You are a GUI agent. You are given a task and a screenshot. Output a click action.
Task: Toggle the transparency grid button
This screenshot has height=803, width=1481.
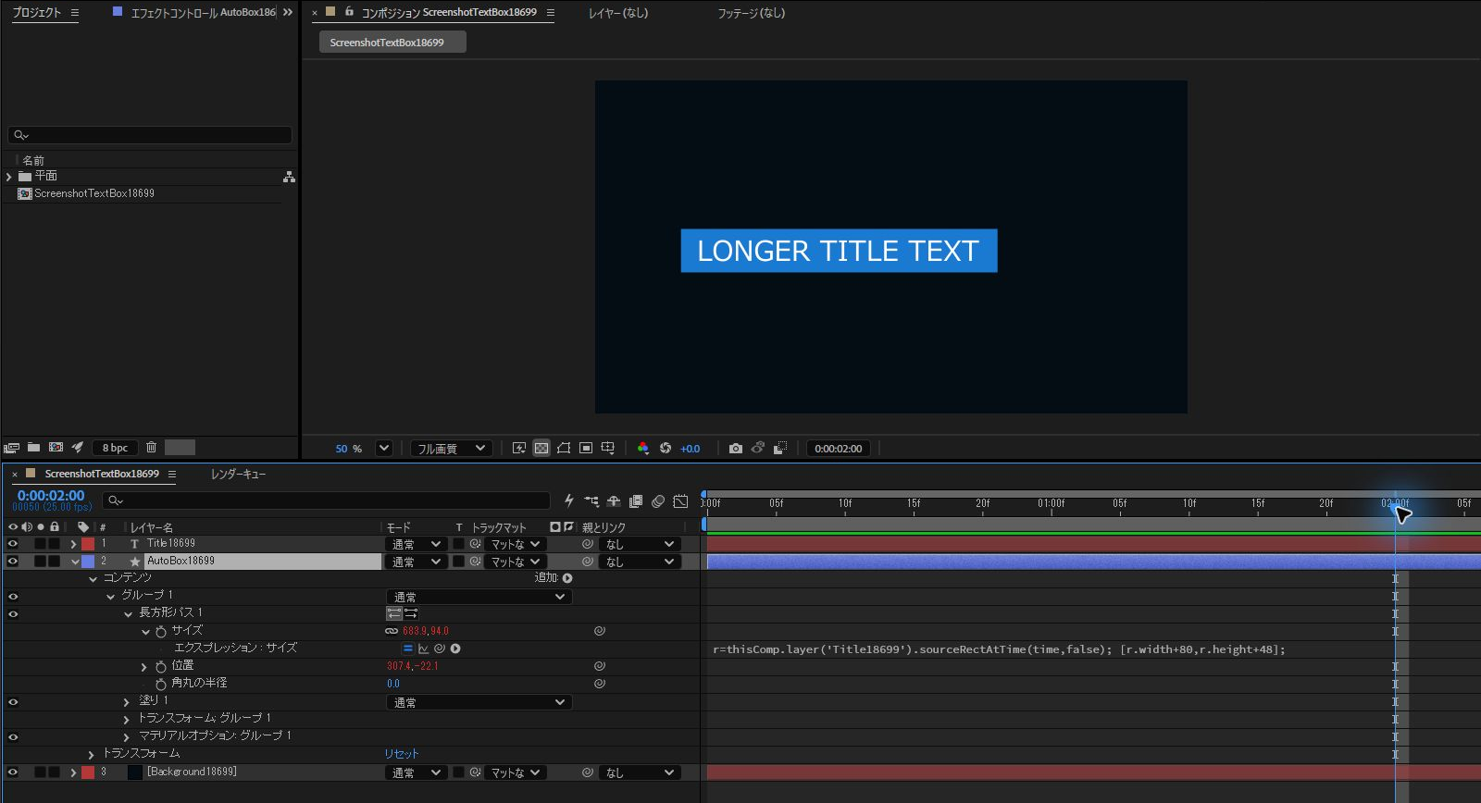(541, 449)
